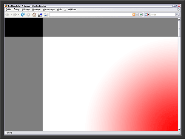185x139 pixels.
Task: Click the Forward navigation arrow
Action: coord(15,15)
